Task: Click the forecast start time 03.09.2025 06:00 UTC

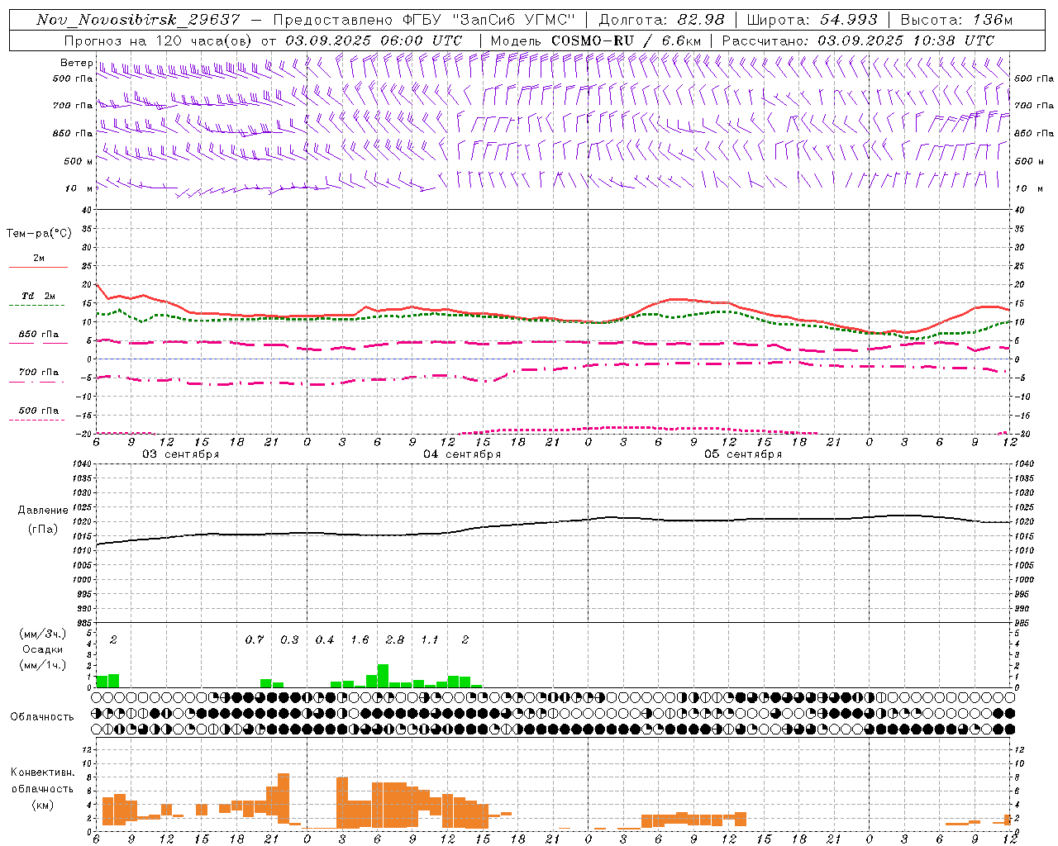Action: (374, 40)
